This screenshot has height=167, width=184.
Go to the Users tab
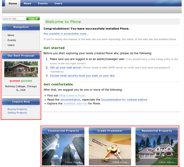click(58, 3)
